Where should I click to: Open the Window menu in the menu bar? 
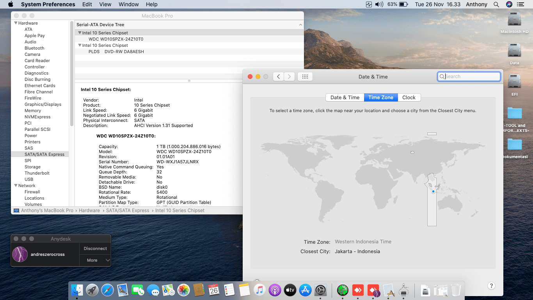coord(128,4)
